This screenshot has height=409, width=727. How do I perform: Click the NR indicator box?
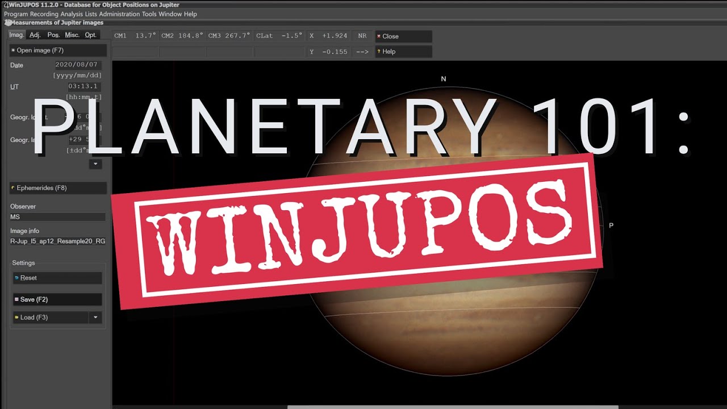(x=362, y=36)
